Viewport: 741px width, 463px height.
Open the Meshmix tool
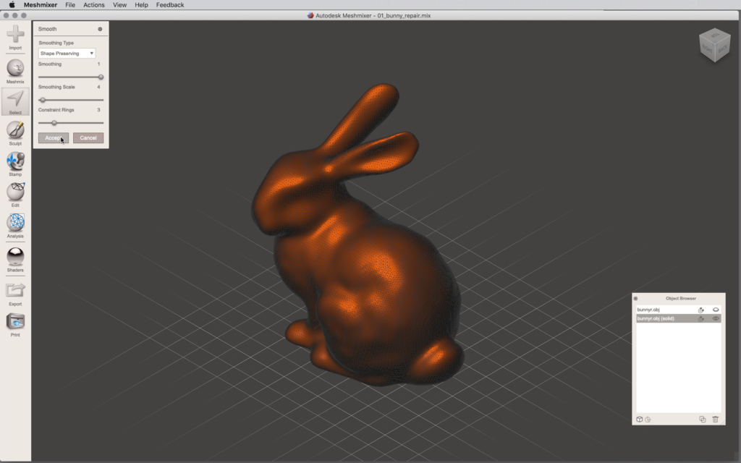click(15, 68)
